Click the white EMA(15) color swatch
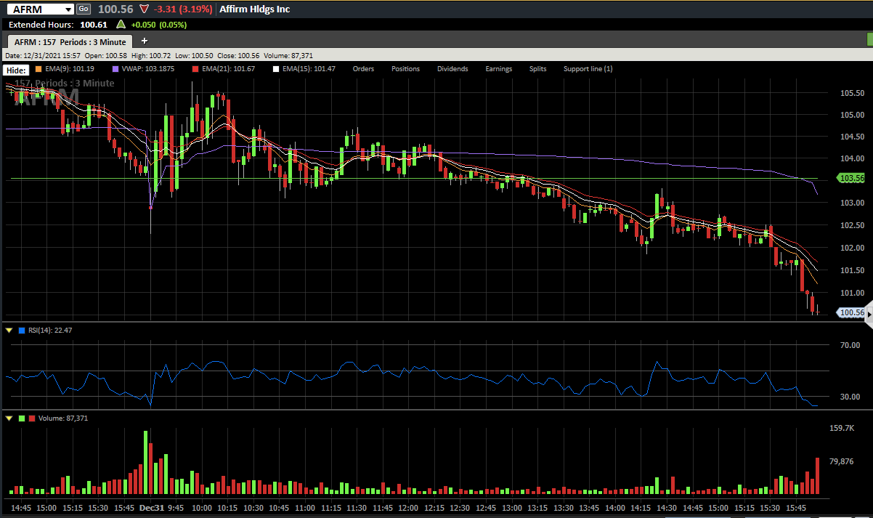873x518 pixels. click(x=276, y=69)
